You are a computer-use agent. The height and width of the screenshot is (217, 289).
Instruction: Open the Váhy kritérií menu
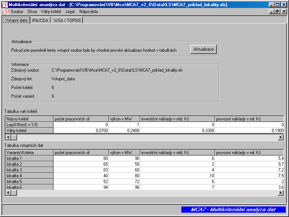(x=51, y=12)
